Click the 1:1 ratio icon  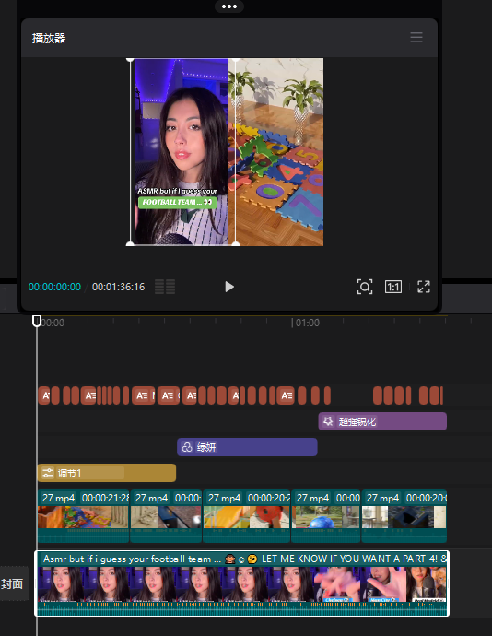393,287
